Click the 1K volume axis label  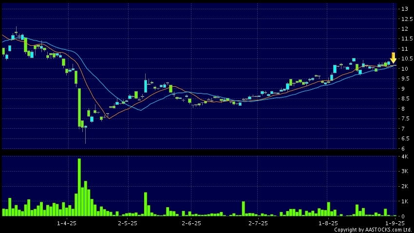coord(404,202)
